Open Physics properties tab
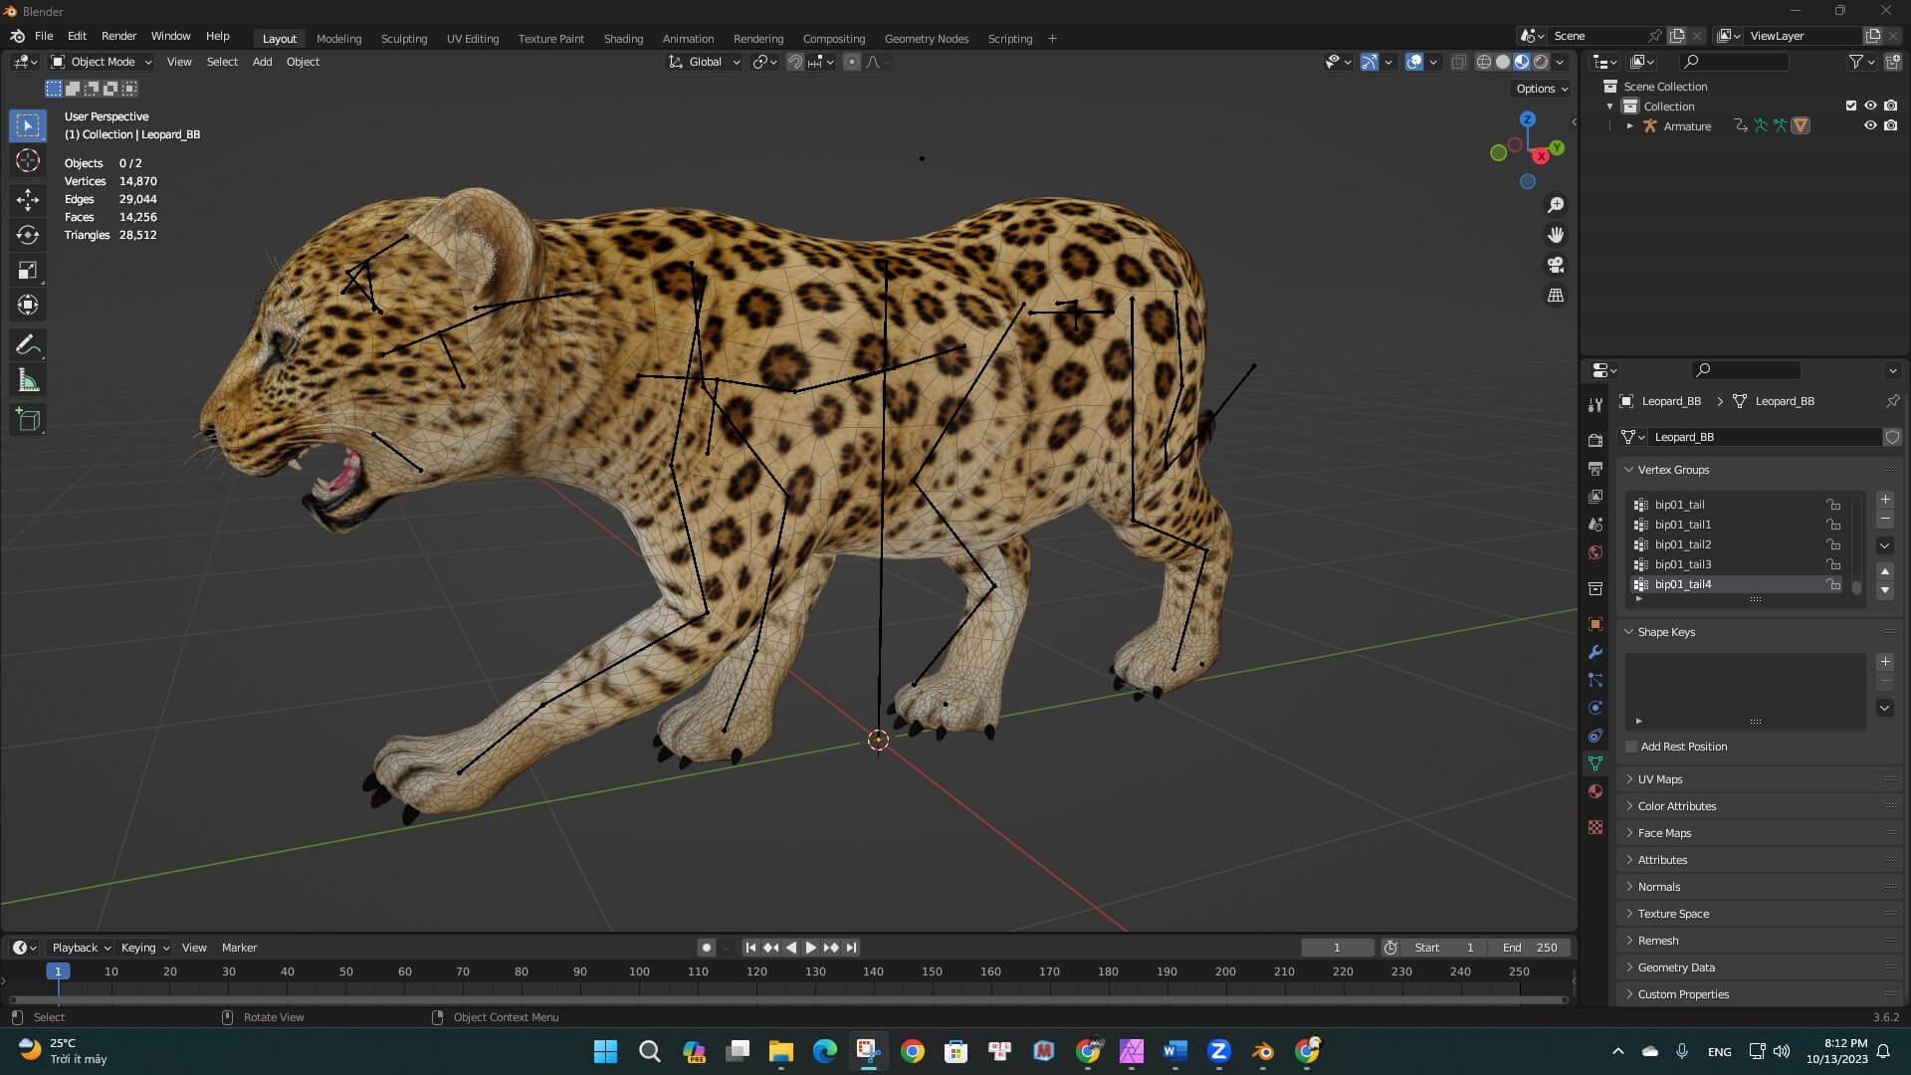The width and height of the screenshot is (1911, 1075). pos(1595,708)
